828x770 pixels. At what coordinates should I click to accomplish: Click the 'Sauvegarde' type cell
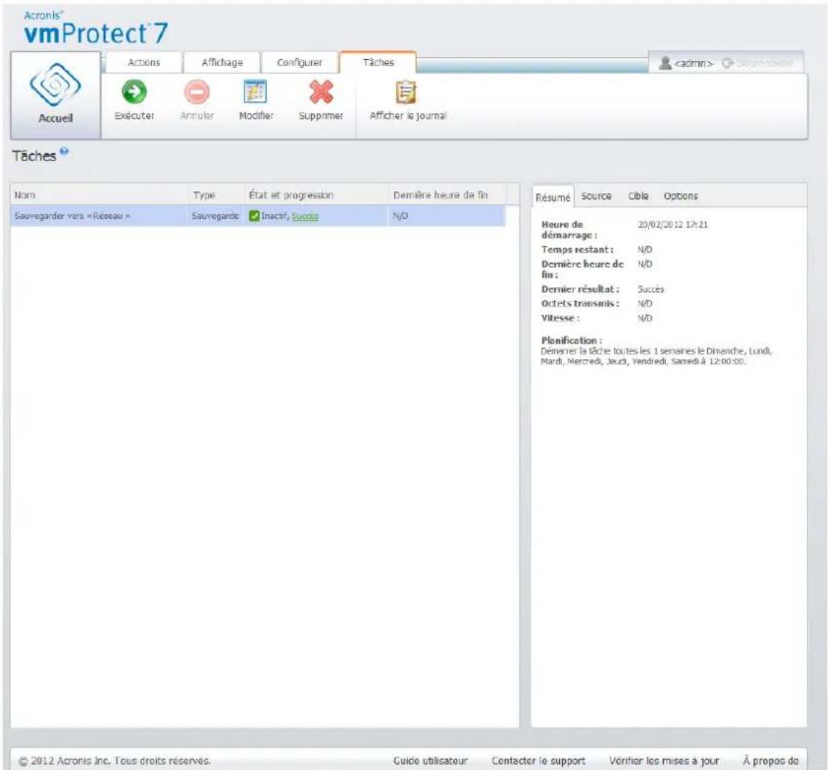click(215, 216)
